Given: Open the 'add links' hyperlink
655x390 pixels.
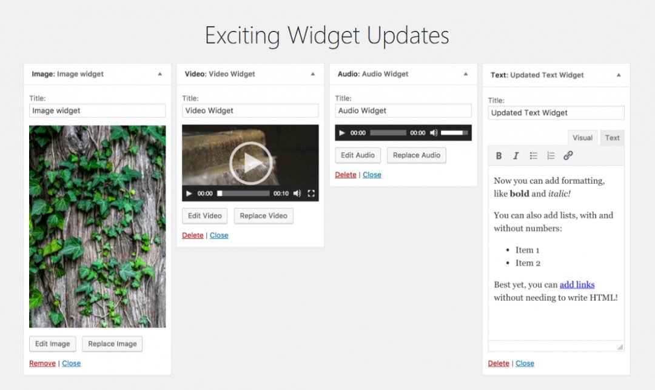Looking at the screenshot, I should click(577, 285).
